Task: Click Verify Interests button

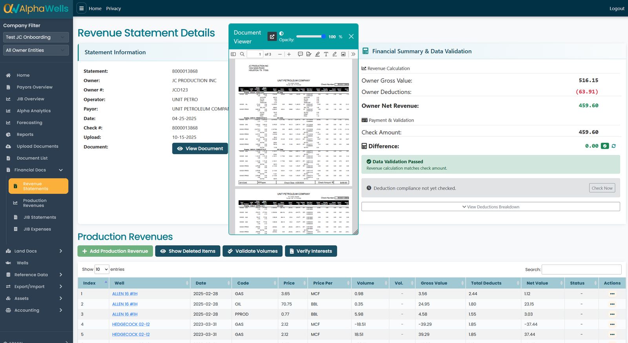Action: click(x=311, y=251)
